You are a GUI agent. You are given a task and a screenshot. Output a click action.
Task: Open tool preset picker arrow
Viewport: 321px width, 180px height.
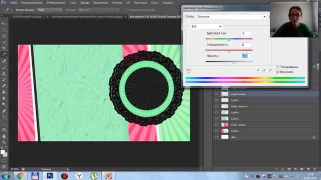point(12,10)
